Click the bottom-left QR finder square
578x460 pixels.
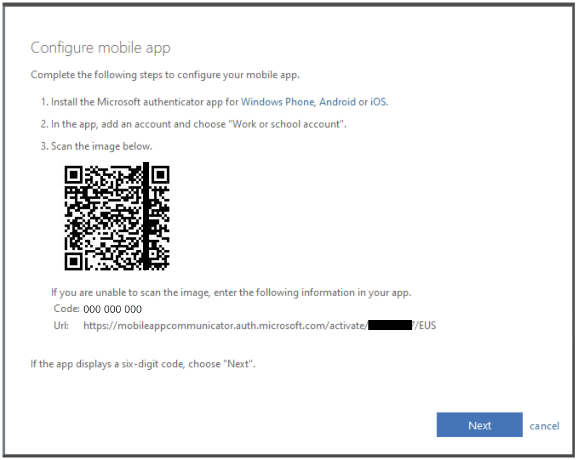(74, 261)
